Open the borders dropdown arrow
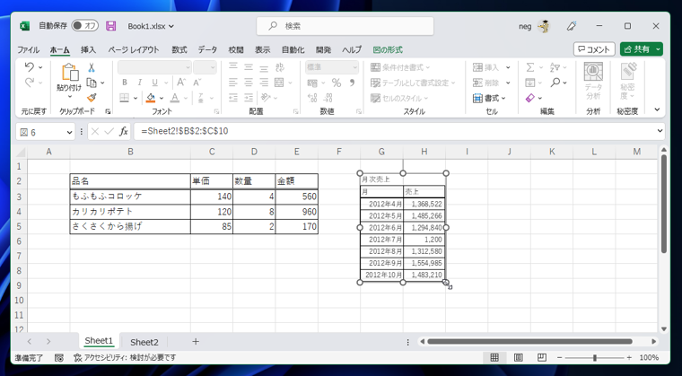Image resolution: width=682 pixels, height=376 pixels. (x=136, y=98)
